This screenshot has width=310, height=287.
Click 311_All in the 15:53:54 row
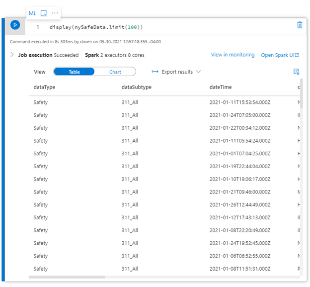coord(130,102)
